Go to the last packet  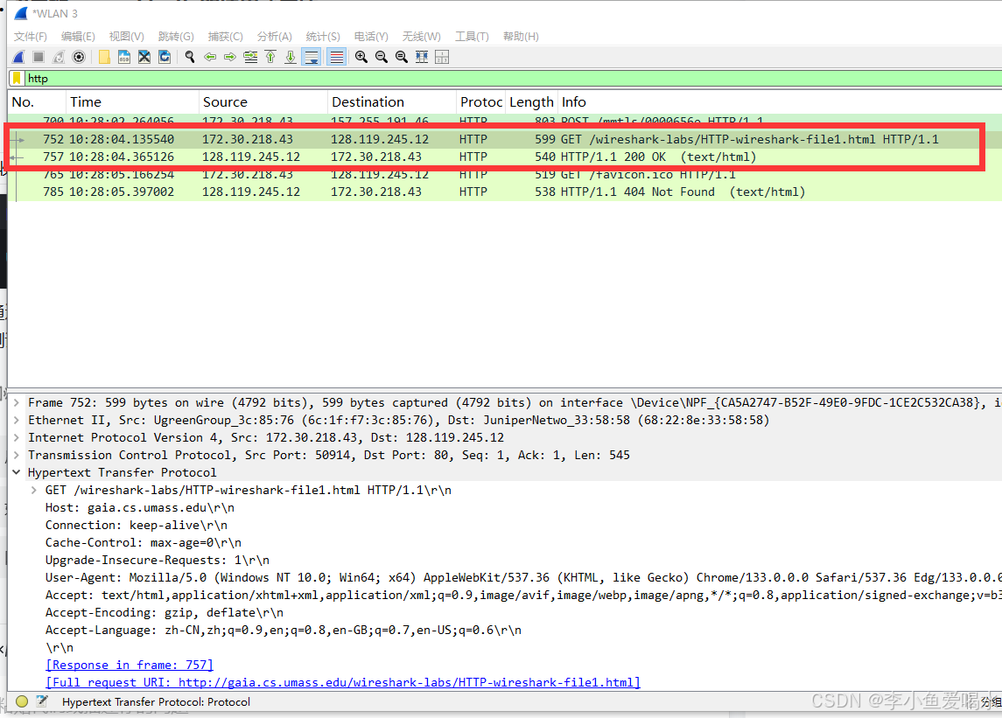click(x=290, y=57)
